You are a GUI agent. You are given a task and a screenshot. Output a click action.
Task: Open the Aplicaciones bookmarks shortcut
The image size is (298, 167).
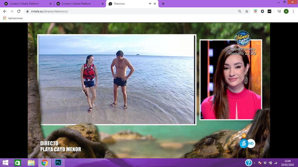click(13, 18)
